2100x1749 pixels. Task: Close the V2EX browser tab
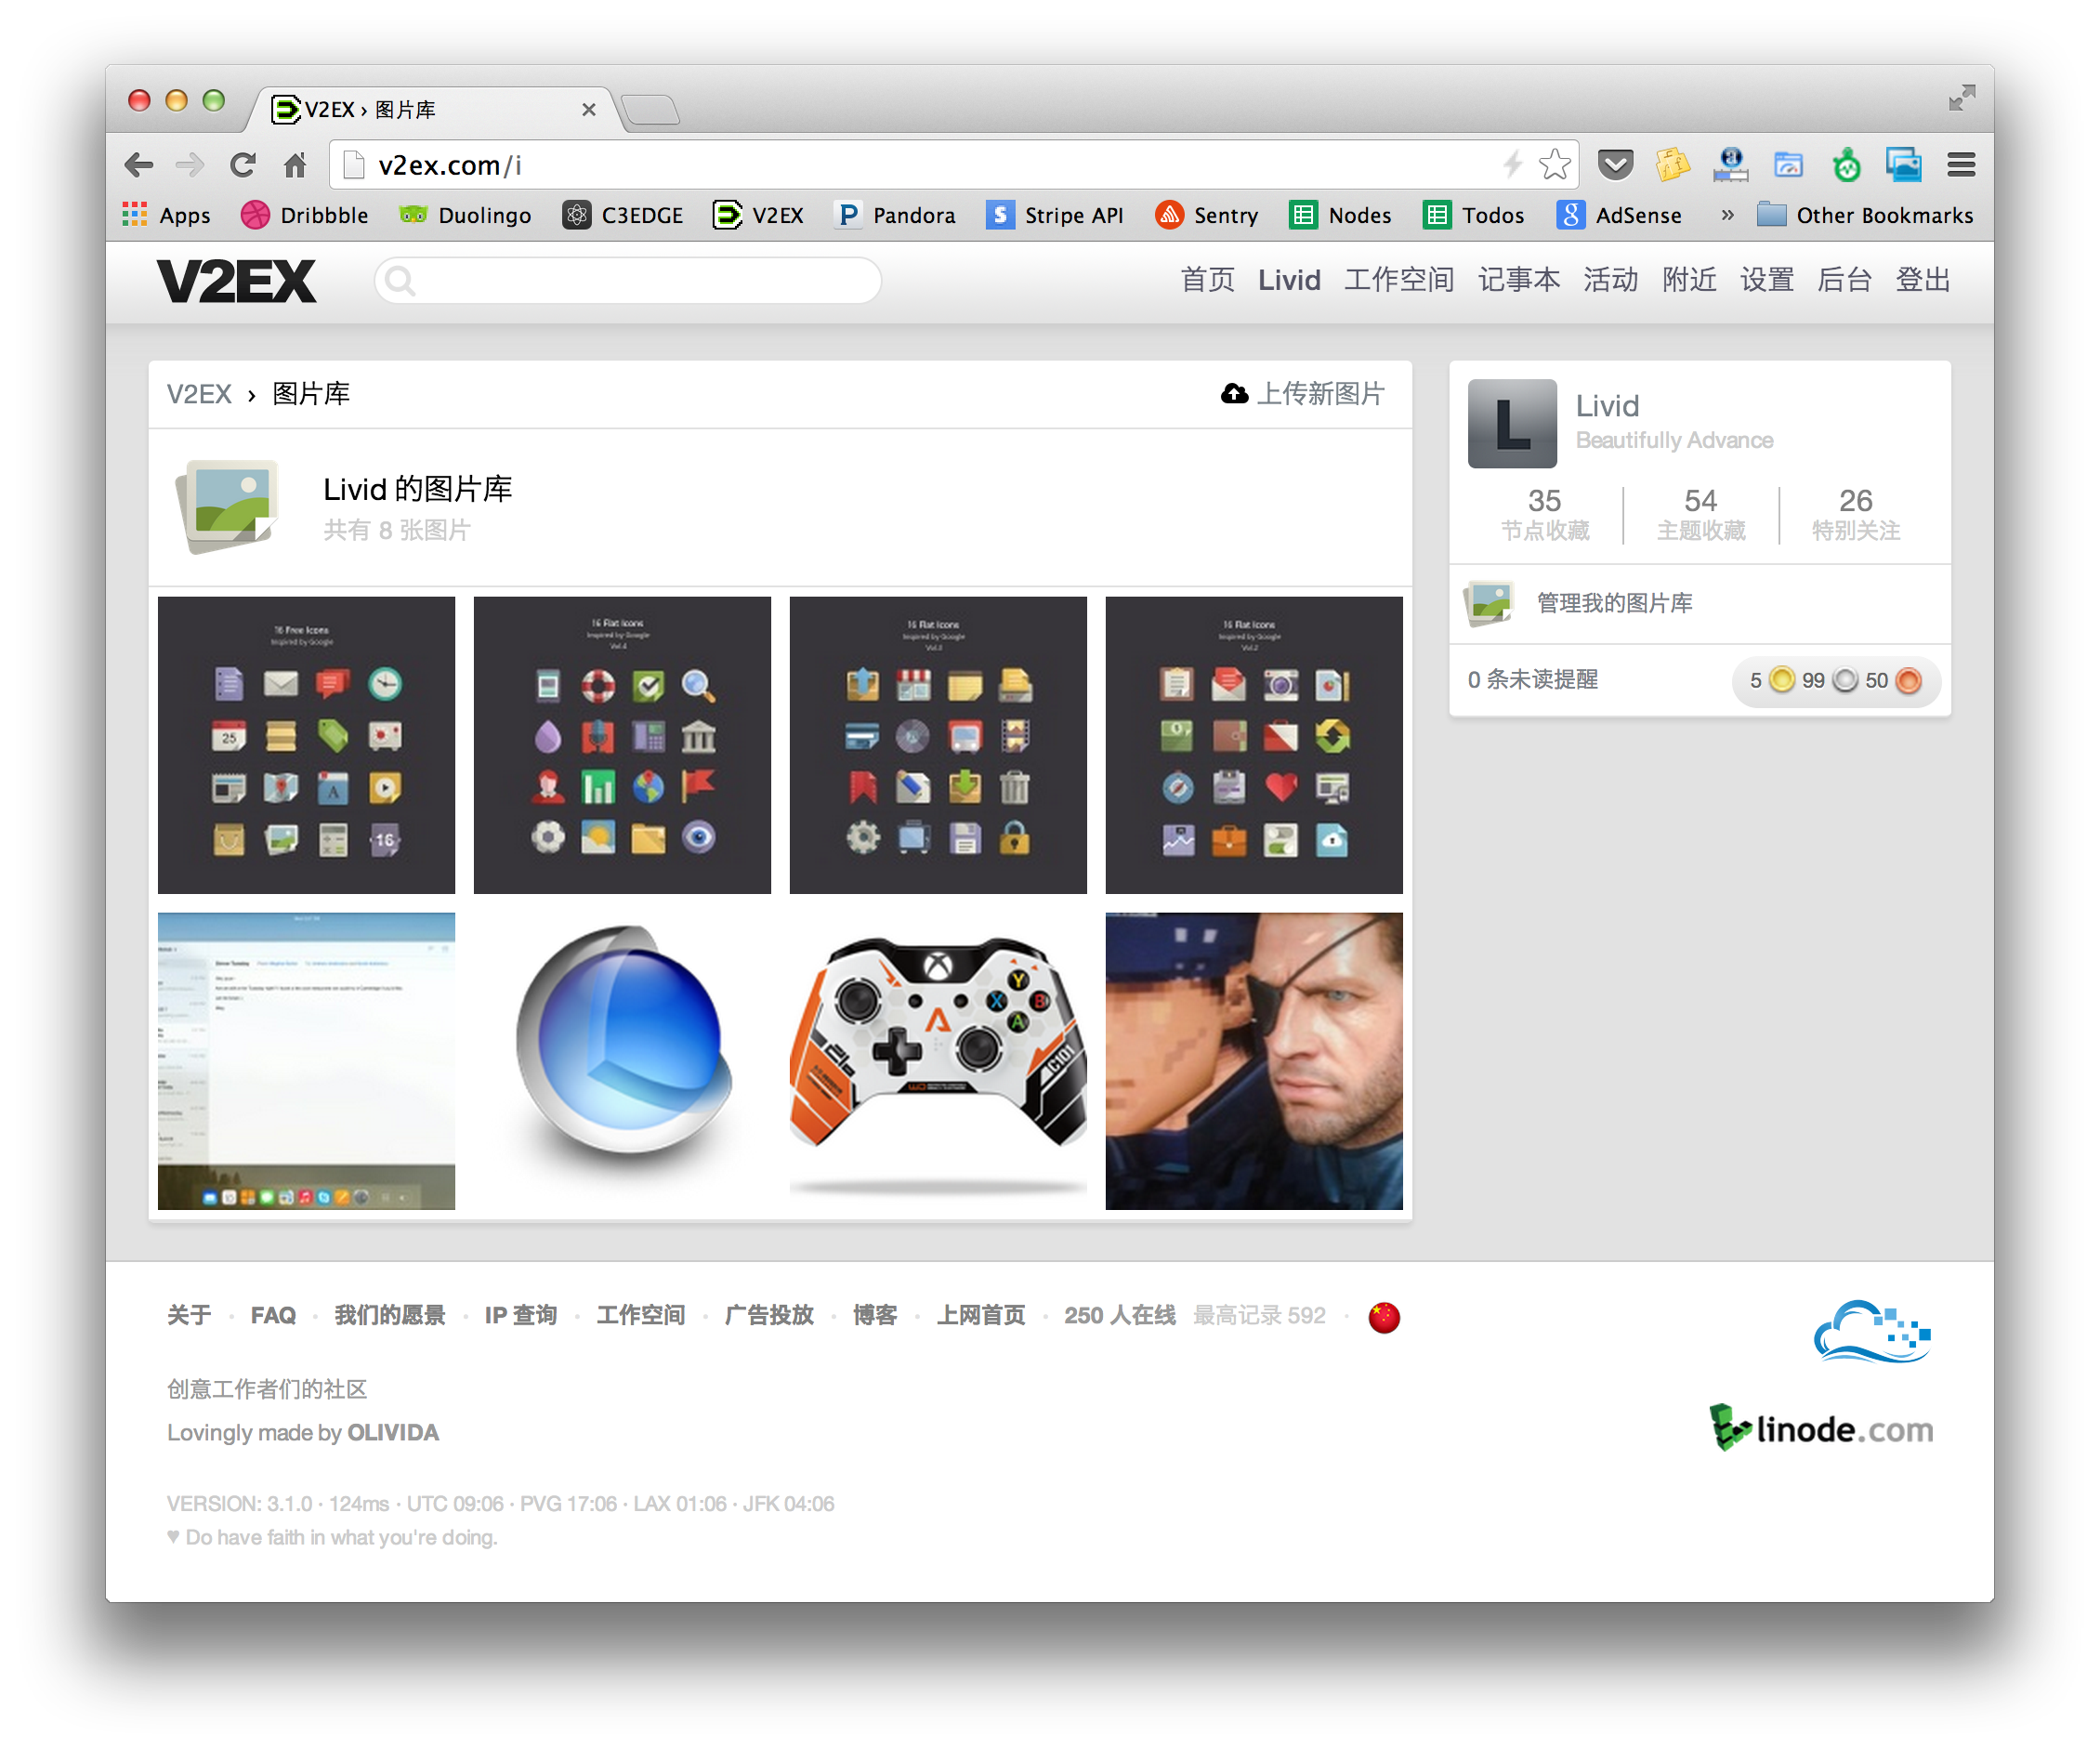tap(589, 109)
